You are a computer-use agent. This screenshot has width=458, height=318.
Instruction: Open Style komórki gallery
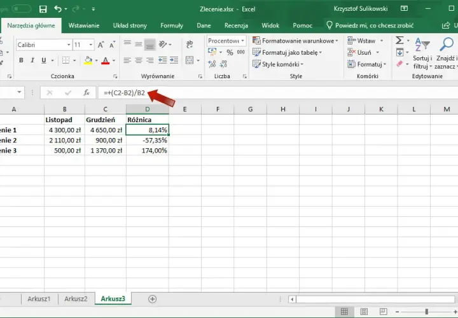[278, 64]
